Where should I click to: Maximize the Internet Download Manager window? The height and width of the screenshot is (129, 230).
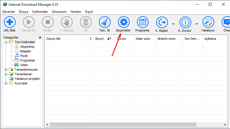pos(210,4)
